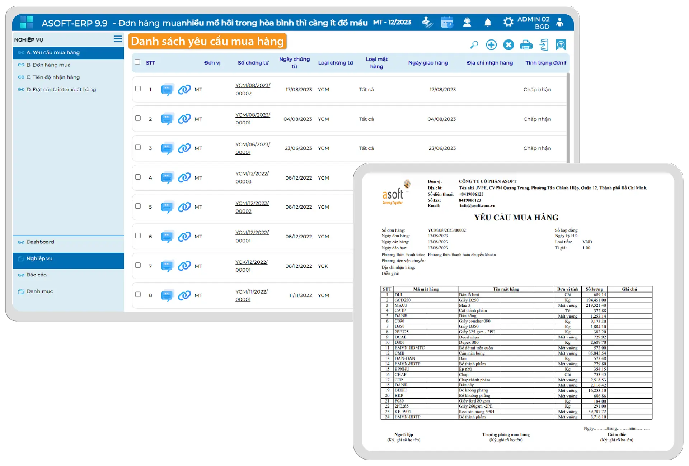Screen dimensions: 689x466
Task: Open comment icon for row 1
Action: pyautogui.click(x=167, y=89)
